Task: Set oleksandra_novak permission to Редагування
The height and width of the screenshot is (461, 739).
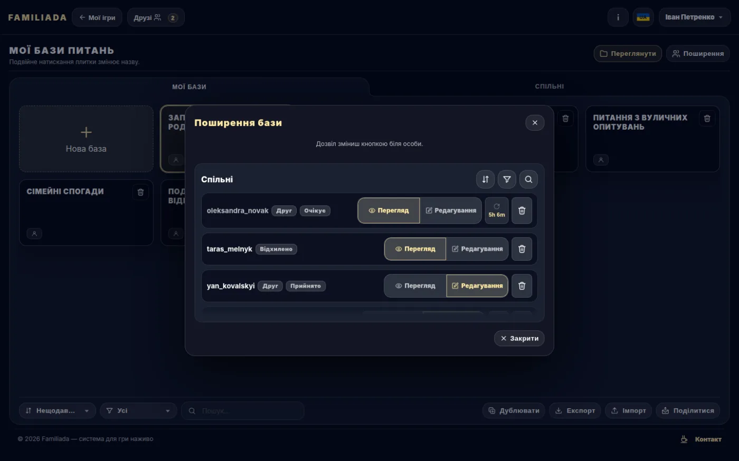Action: coord(451,211)
